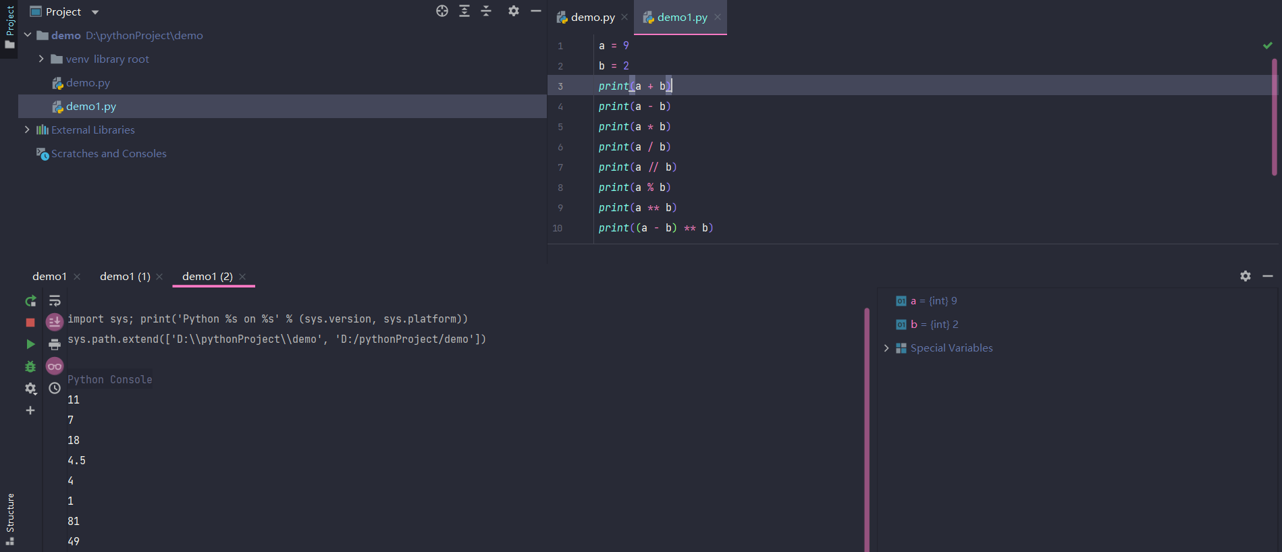
Task: Place cursor on line print(a // b)
Action: pyautogui.click(x=637, y=167)
